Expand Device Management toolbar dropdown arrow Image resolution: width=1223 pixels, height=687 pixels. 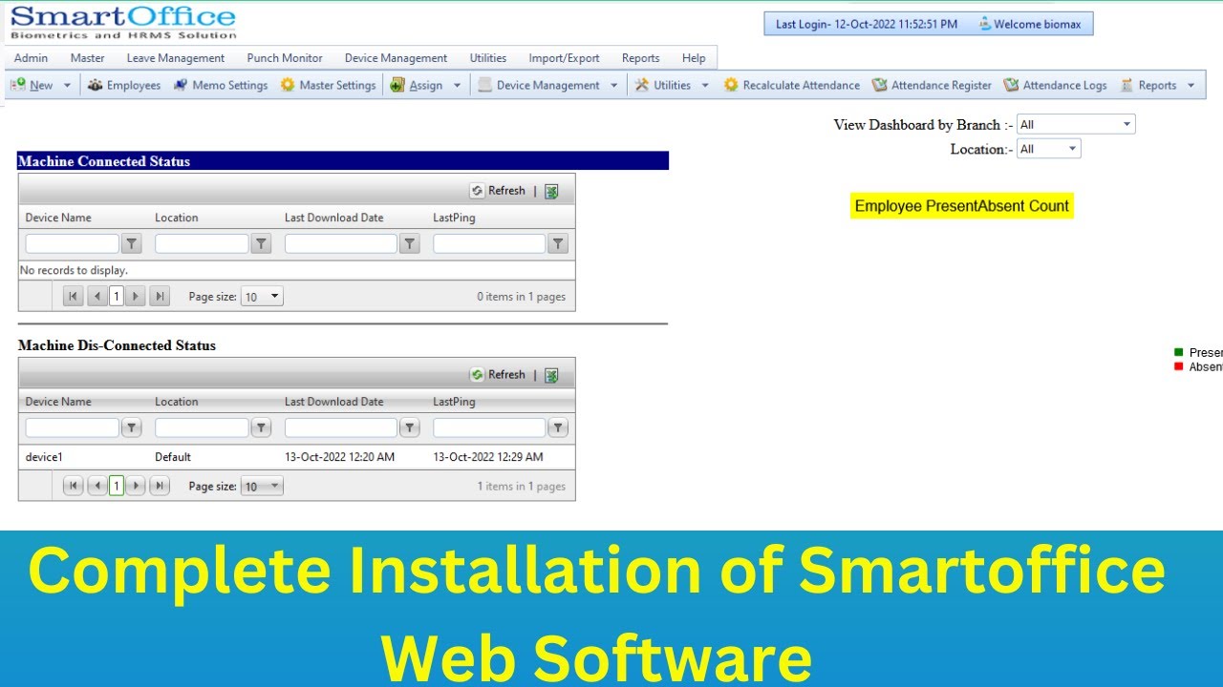[x=613, y=85]
